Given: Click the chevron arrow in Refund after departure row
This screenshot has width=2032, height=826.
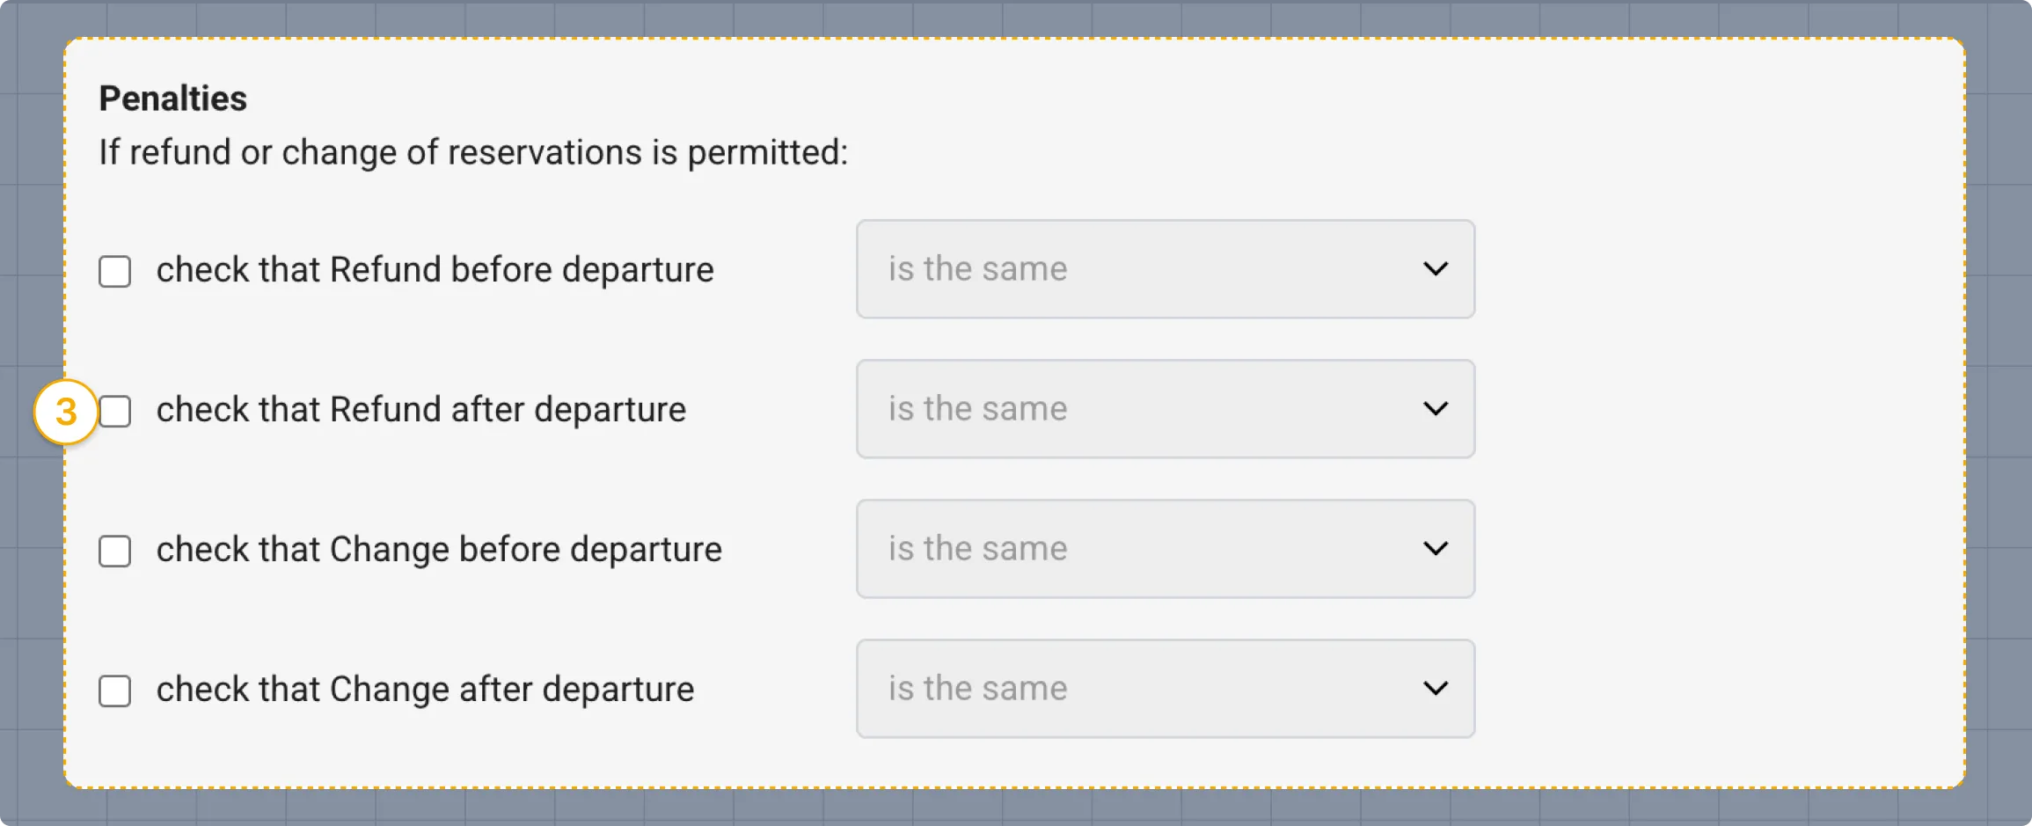Looking at the screenshot, I should click(x=1436, y=409).
